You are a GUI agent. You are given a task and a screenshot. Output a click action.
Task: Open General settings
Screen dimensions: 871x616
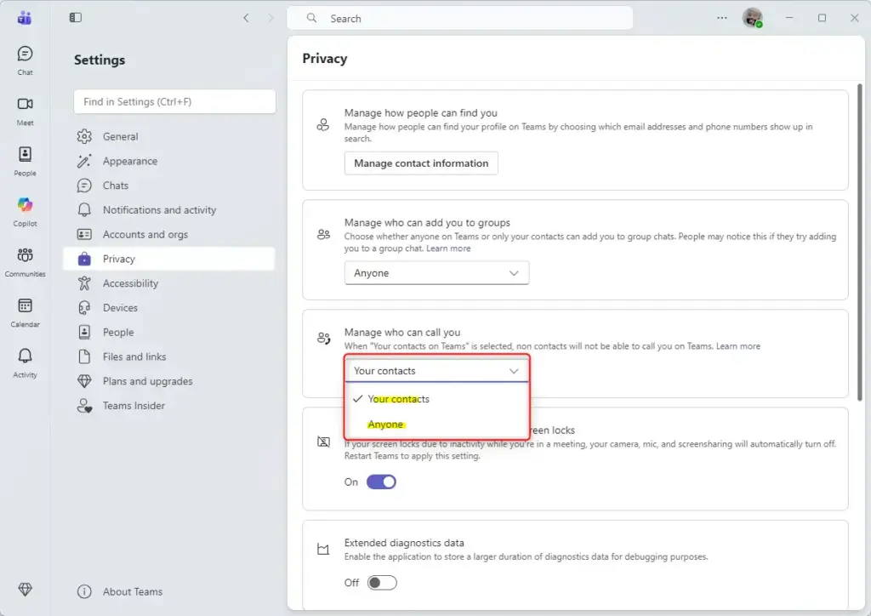169,137
